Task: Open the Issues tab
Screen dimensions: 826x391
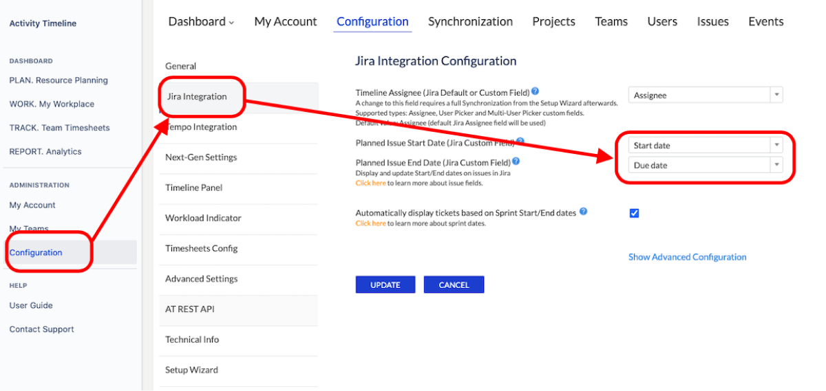Action: point(712,21)
